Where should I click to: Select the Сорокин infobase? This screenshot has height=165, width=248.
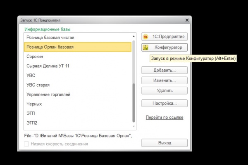pos(78,57)
